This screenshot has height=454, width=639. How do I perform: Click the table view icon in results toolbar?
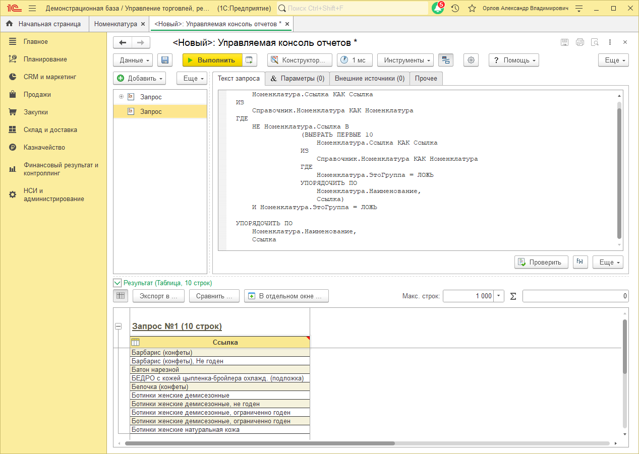[x=121, y=296]
